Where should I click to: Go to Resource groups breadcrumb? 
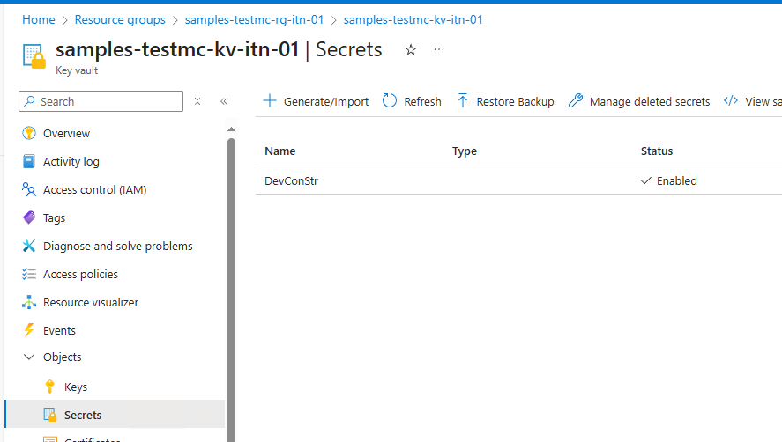tap(120, 19)
